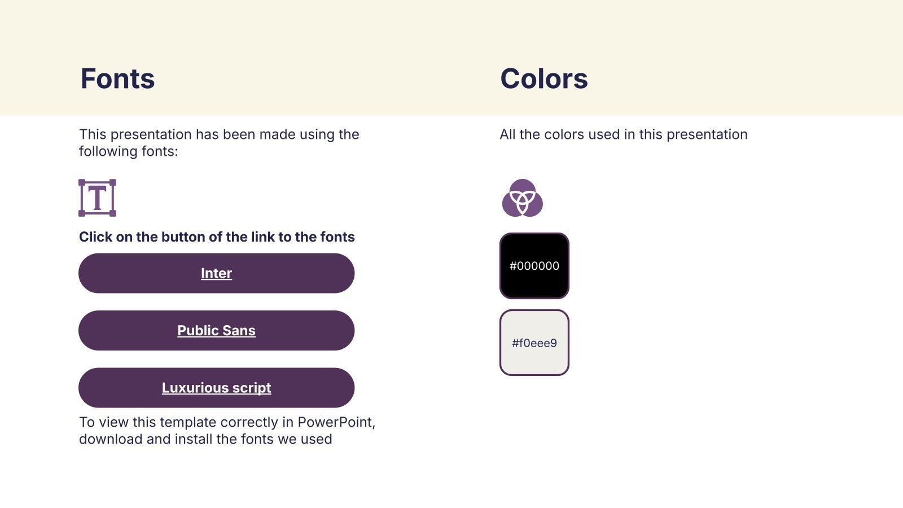Select the 'Fonts' slide heading
The height and width of the screenshot is (508, 903).
117,78
